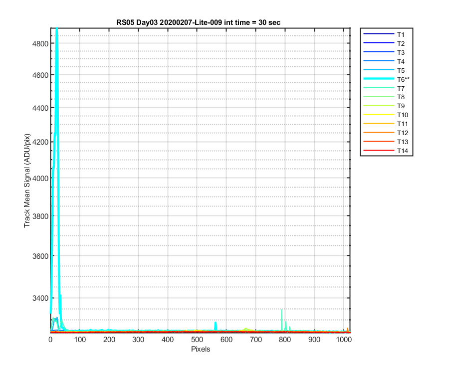Click the green spike near pixel 790
The image size is (449, 374).
(x=282, y=319)
